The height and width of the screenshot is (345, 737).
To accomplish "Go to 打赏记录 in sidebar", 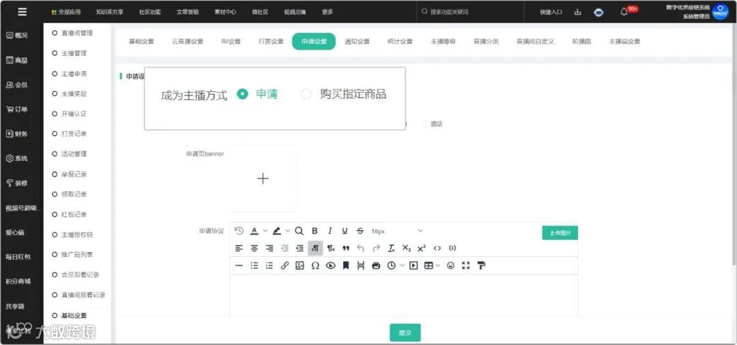I will 74,134.
